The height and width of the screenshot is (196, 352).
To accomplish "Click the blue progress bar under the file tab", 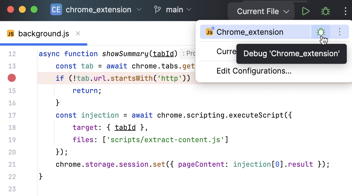I will coord(44,44).
